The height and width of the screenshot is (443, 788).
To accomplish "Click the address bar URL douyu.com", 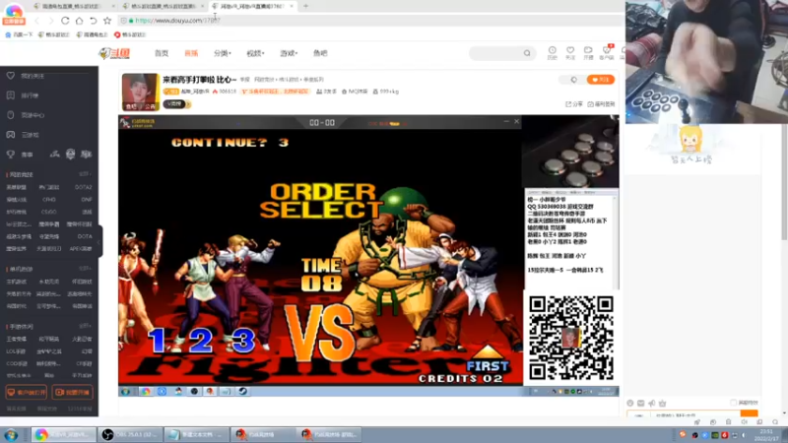I will point(177,21).
